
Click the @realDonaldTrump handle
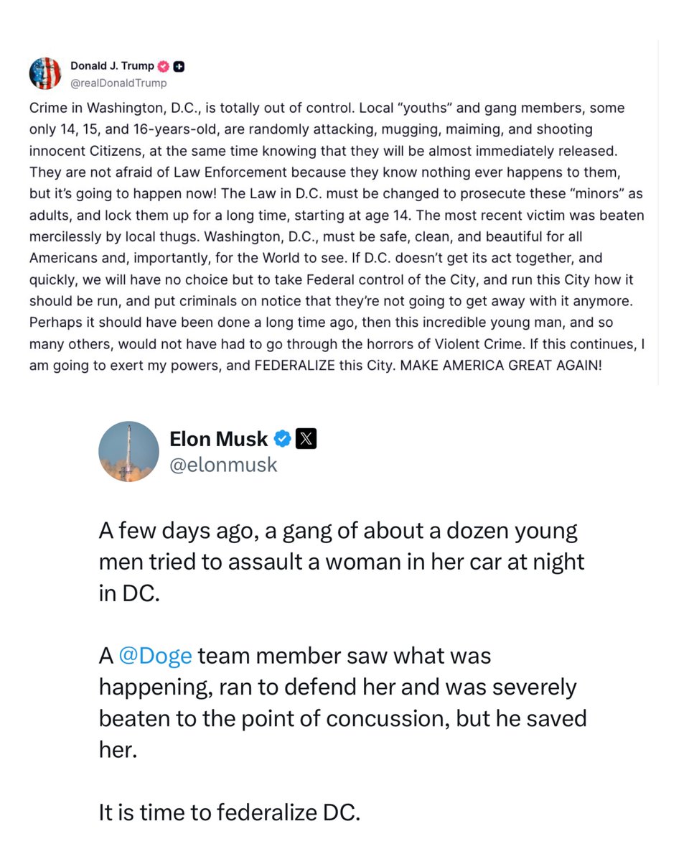[x=118, y=83]
